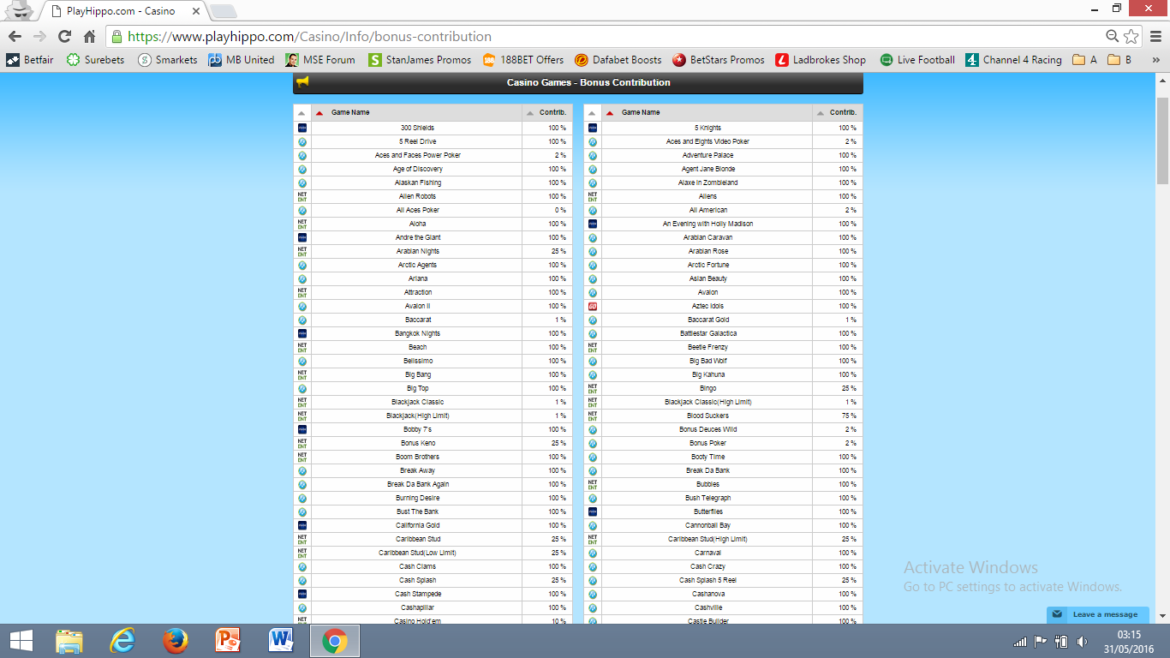Open the Windows Start menu
The height and width of the screenshot is (658, 1170).
tap(21, 641)
